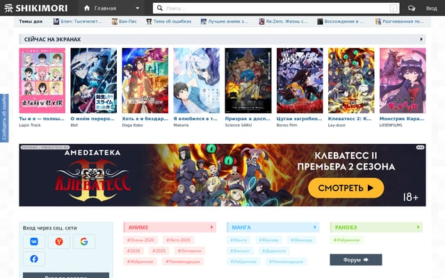This screenshot has height=278, width=445.
Task: Click the Разгневанная topic avatar icon
Action: (378, 22)
